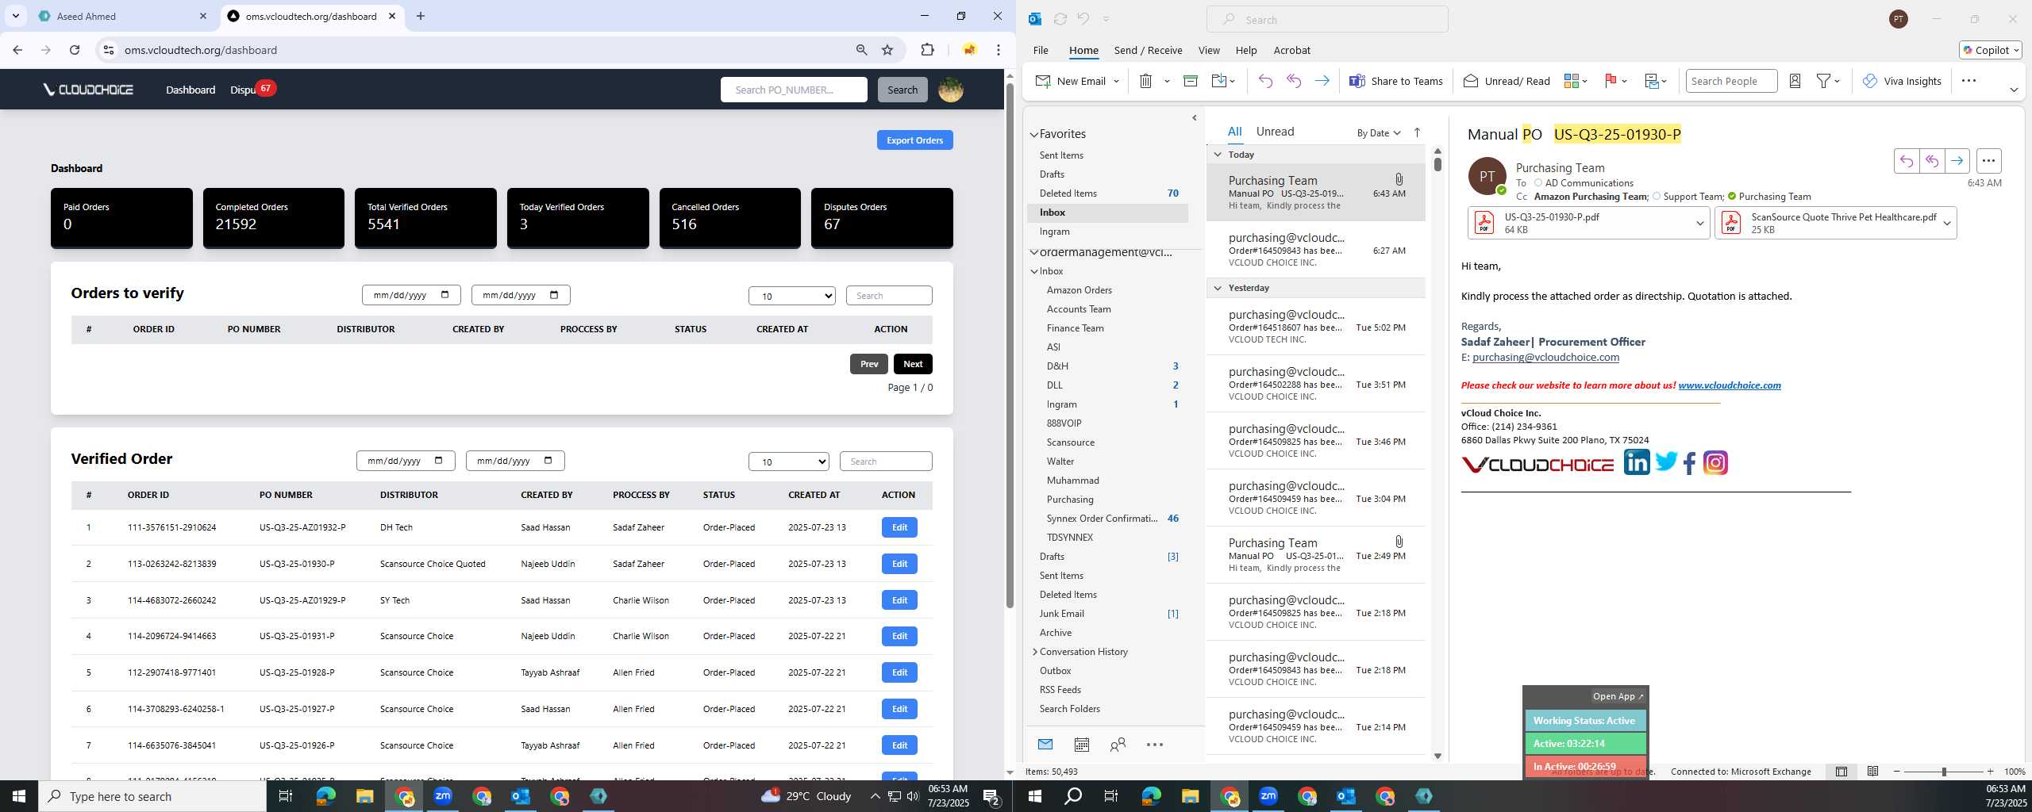2032x812 pixels.
Task: Click the ribbon Reply arrow icon in Outlook
Action: pyautogui.click(x=1265, y=81)
